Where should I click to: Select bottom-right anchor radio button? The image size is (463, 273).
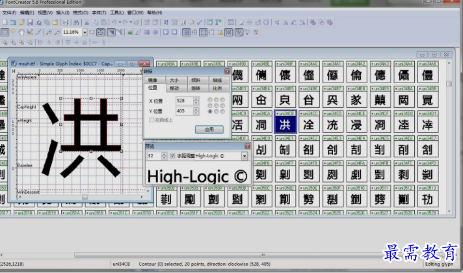tap(222, 112)
